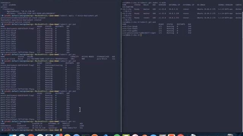Click the pure-block storage class value

click(102, 59)
